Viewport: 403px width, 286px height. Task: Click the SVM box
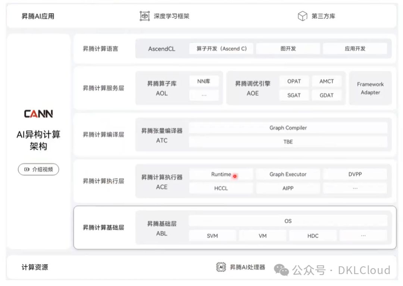[213, 235]
